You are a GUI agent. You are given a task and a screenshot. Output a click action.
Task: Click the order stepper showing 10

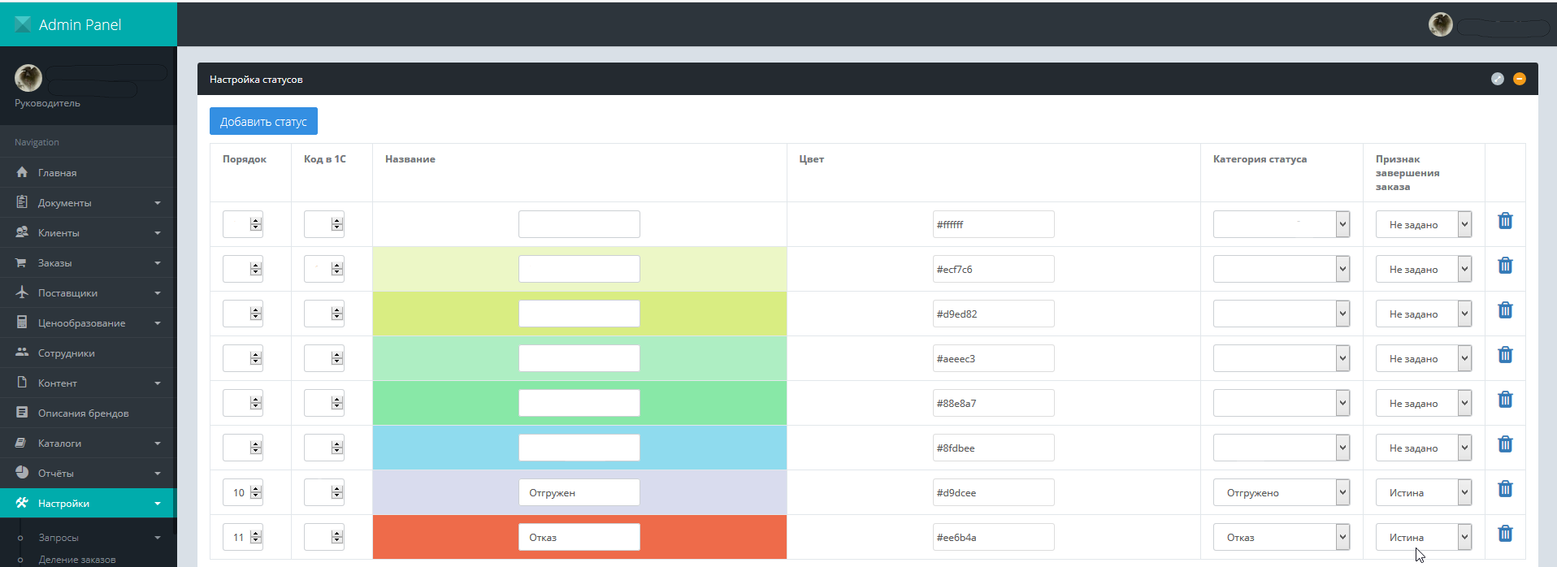coord(243,492)
